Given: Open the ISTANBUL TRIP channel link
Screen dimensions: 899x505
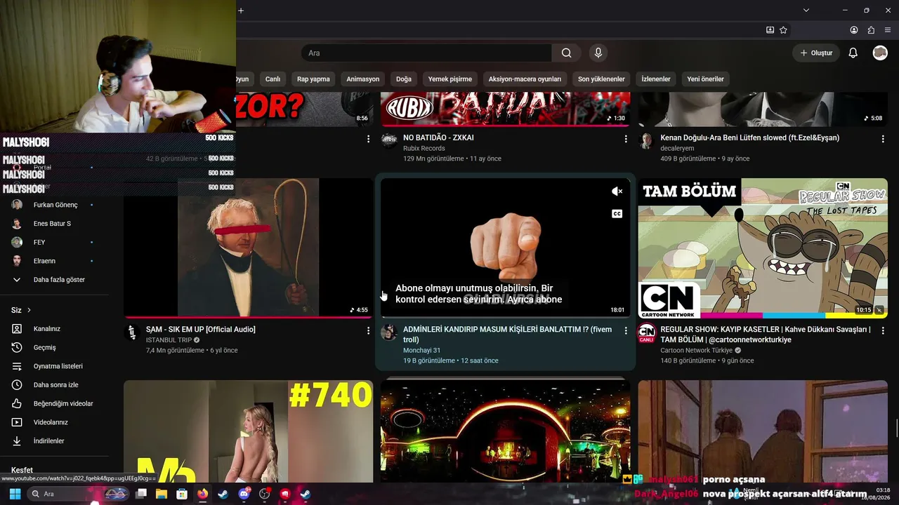Looking at the screenshot, I should click(x=169, y=340).
